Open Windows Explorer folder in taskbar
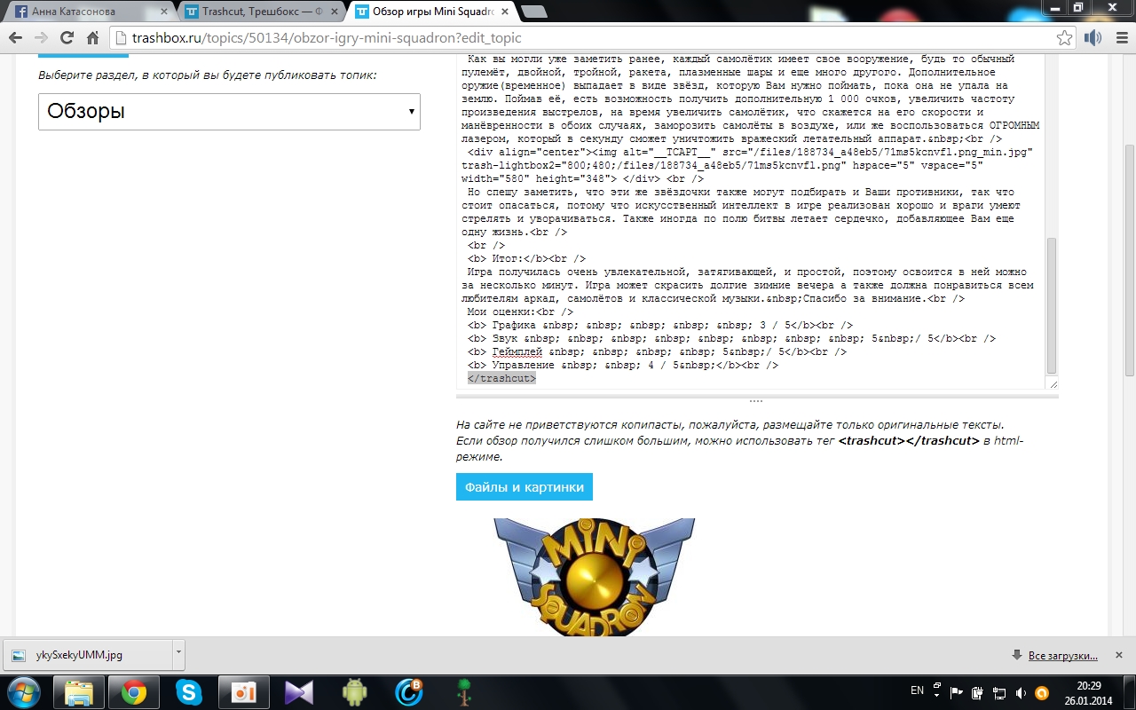Image resolution: width=1136 pixels, height=710 pixels. pyautogui.click(x=79, y=691)
